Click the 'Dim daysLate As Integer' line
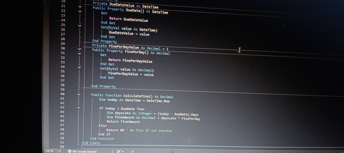Image resolution: width=344 pixels, height=153 pixels. coord(153,113)
